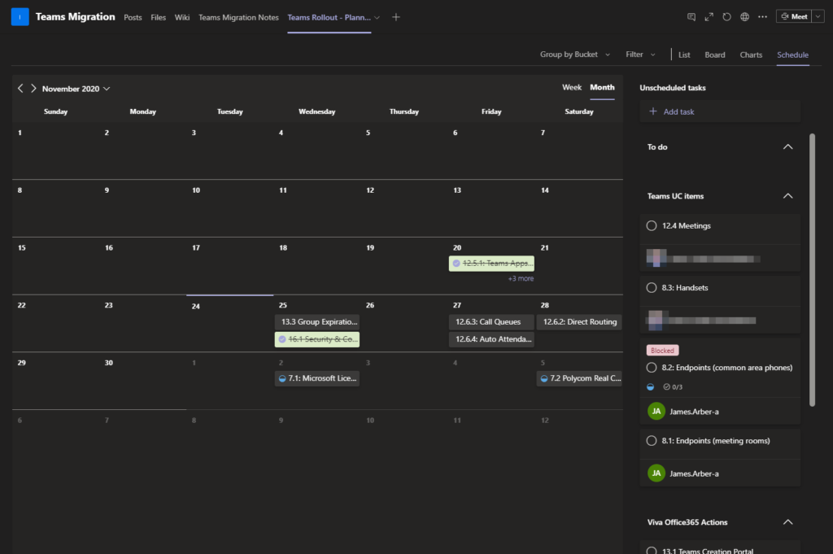The image size is (833, 554).
Task: Open the 12.6.4: Auto Attenda... task
Action: [491, 339]
